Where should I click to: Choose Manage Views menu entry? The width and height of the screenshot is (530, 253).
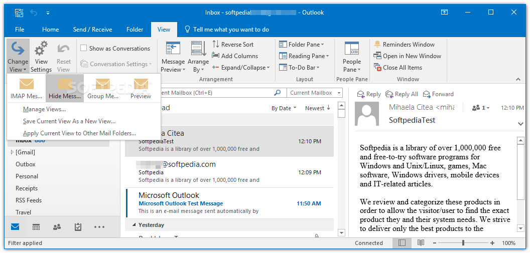tap(44, 109)
